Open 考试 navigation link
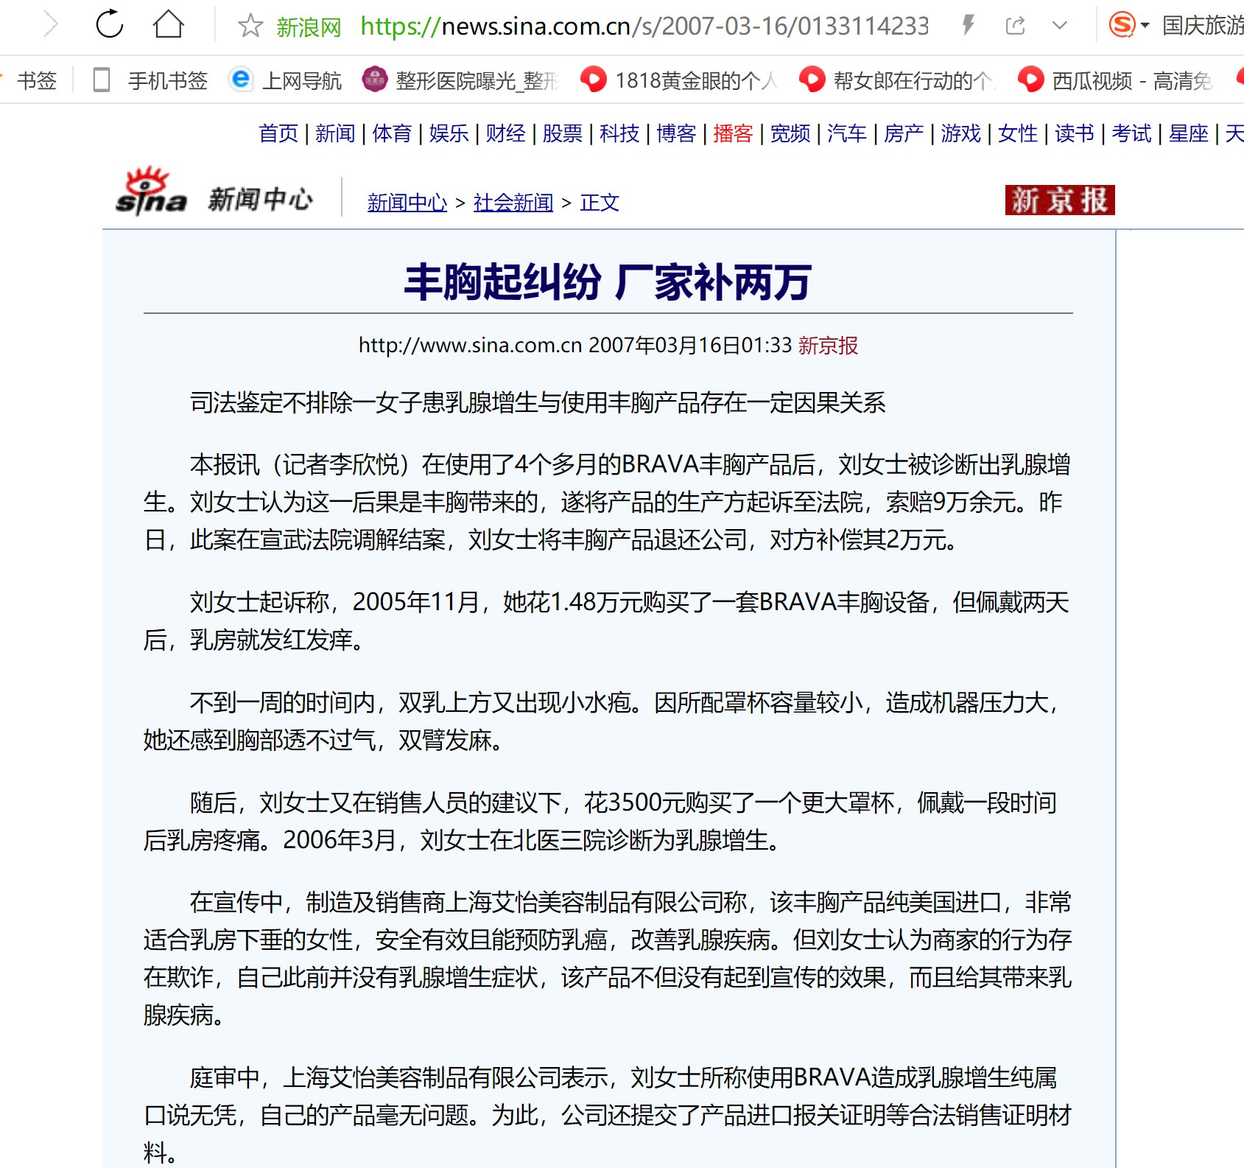 [x=1131, y=133]
